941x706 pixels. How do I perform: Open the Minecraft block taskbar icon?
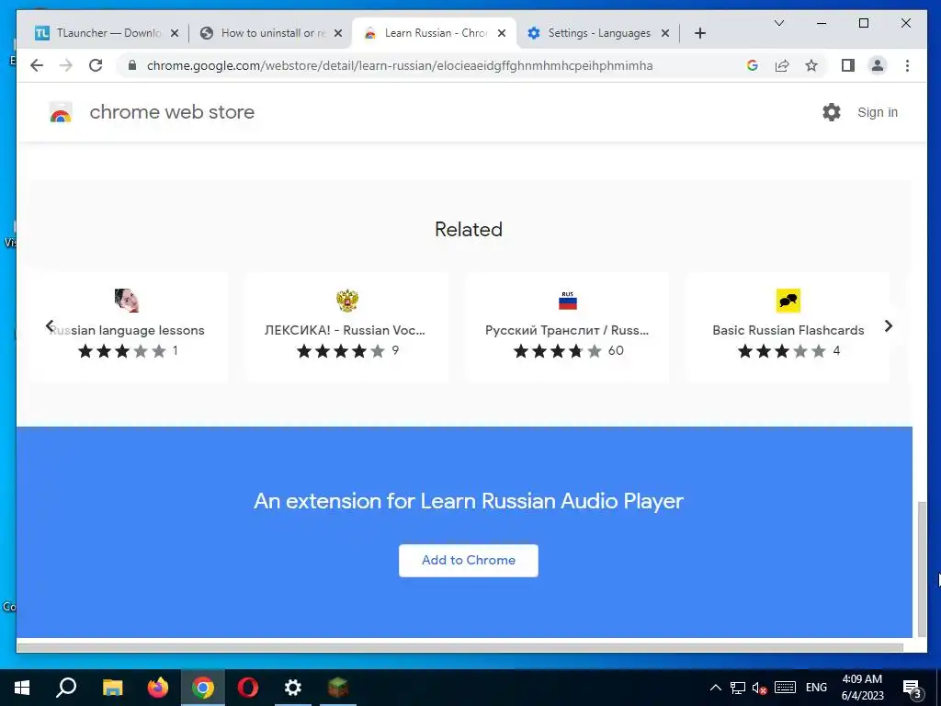pyautogui.click(x=338, y=688)
